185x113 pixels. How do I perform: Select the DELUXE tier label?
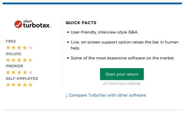14,54
